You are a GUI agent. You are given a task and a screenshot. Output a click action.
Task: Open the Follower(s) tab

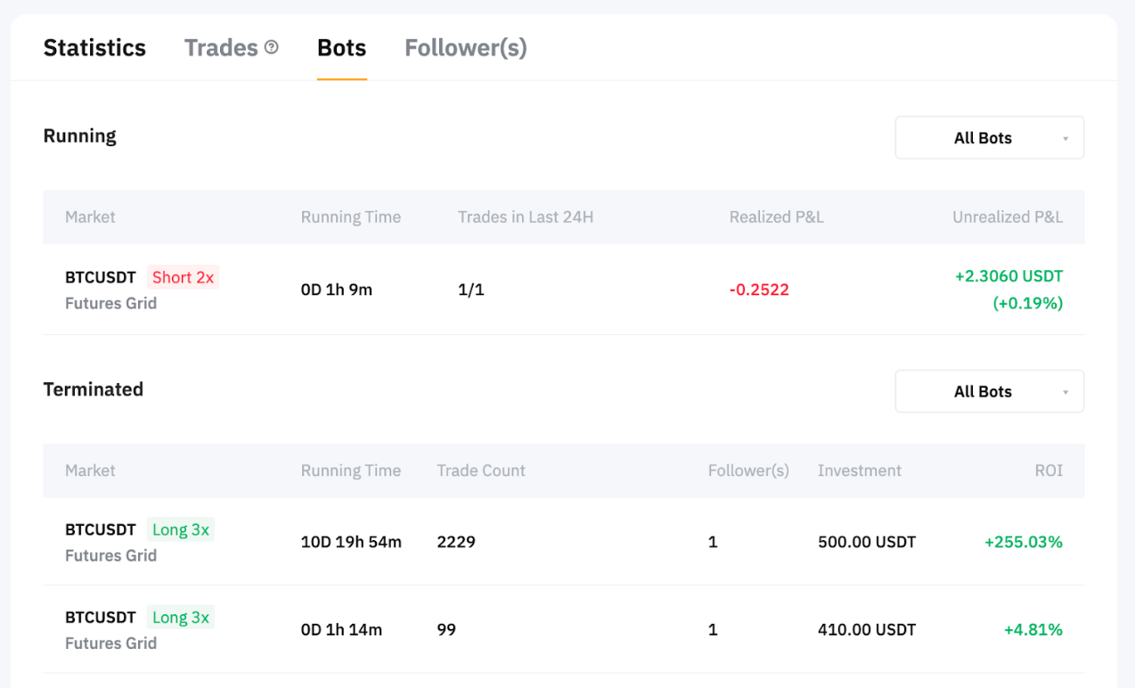click(465, 47)
